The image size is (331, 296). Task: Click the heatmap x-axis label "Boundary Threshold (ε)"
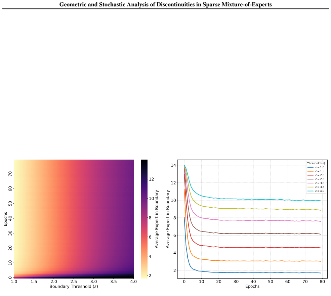tap(74, 287)
